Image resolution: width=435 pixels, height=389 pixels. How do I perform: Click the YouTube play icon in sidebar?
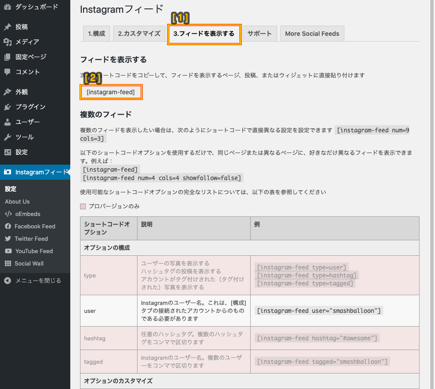[x=8, y=251]
